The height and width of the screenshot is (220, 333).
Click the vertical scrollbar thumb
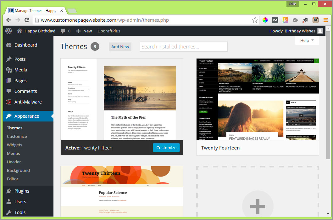(328, 95)
